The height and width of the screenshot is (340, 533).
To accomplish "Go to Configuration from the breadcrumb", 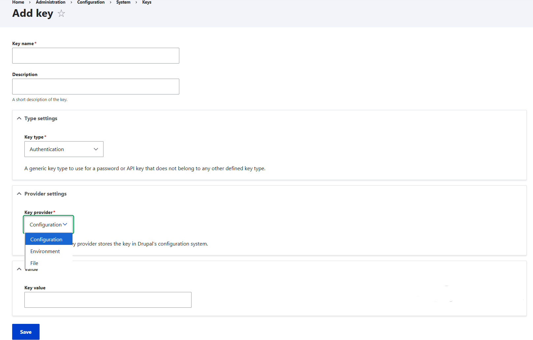I will (91, 2).
